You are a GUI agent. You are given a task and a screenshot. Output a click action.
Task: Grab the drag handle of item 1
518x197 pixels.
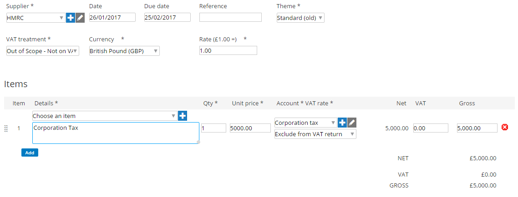click(6, 128)
